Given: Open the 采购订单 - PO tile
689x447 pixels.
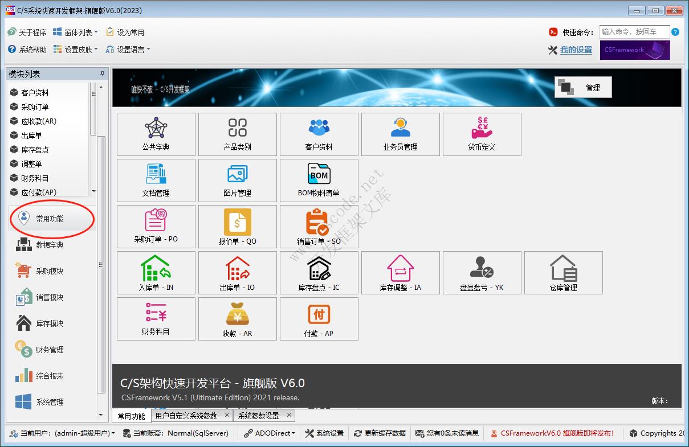Looking at the screenshot, I should 156,227.
